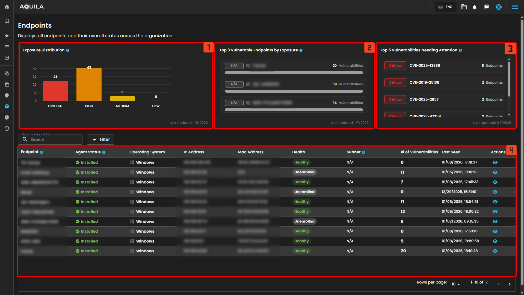Open the notifications bell
This screenshot has height=295, width=524.
point(475,7)
